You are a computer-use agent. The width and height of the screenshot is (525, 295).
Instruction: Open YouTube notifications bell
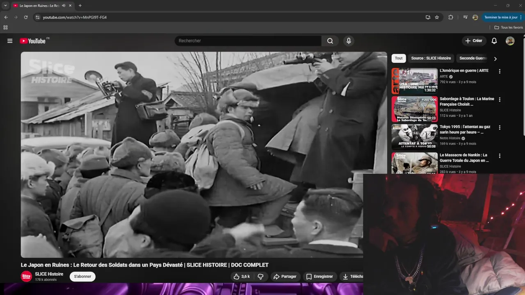point(494,41)
